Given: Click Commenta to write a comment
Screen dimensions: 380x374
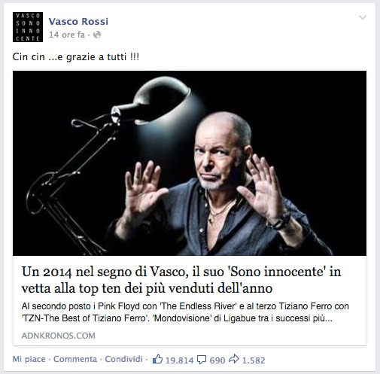Looking at the screenshot, I should tap(75, 359).
